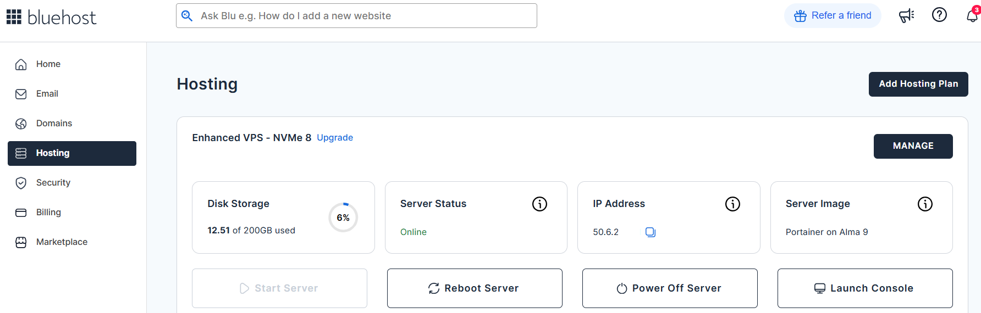The image size is (981, 313).
Task: Click the IP value 50.6.2
Action: pyautogui.click(x=605, y=232)
